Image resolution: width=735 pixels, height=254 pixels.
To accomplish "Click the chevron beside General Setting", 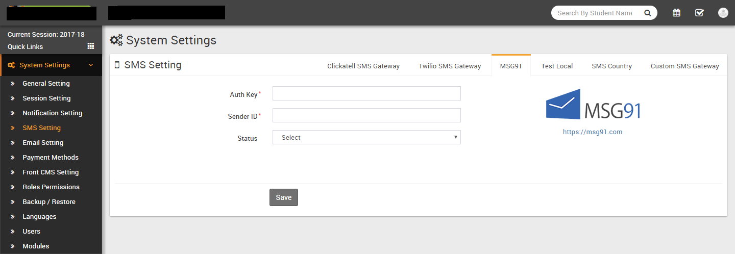I will coord(13,84).
